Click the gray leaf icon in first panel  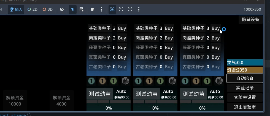pyautogui.click(x=125, y=81)
